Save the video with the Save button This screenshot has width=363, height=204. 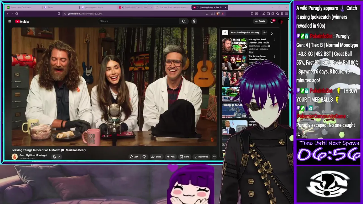(x=184, y=157)
